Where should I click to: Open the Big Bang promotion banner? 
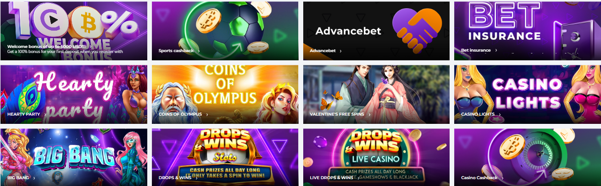[74, 157]
